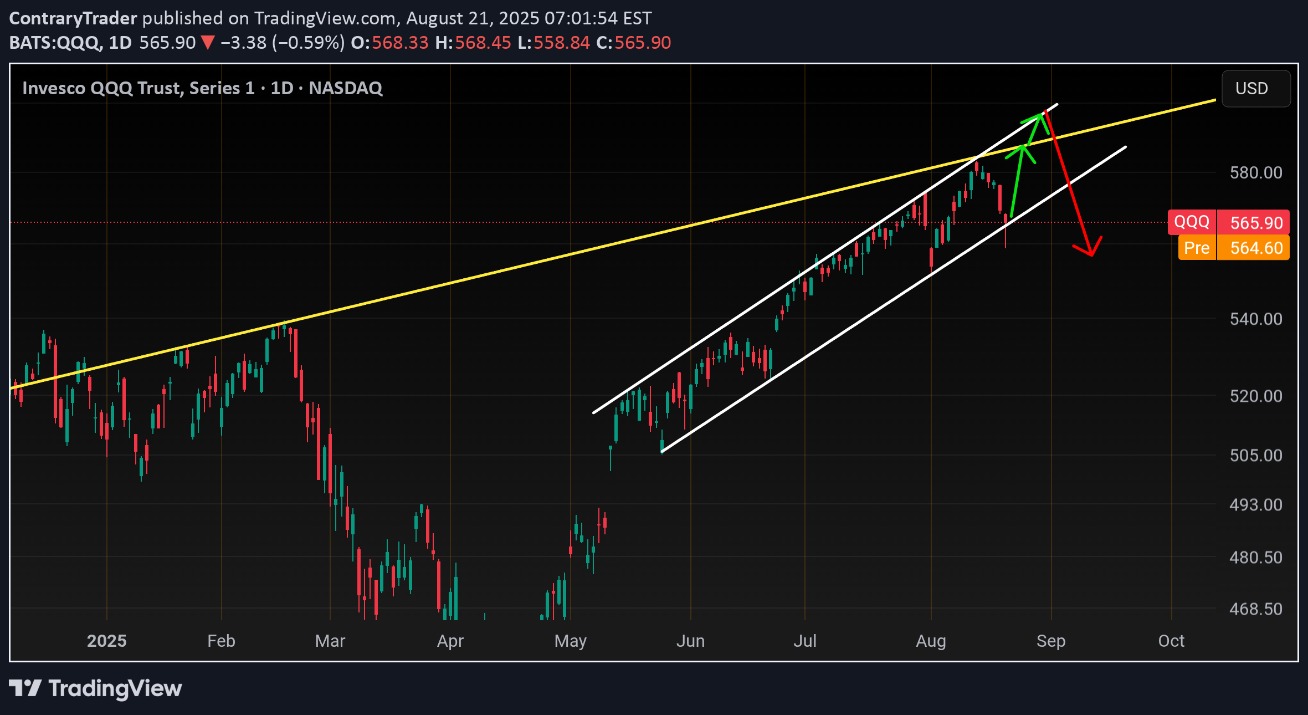The height and width of the screenshot is (715, 1308).
Task: Click the ContraryTrader author name
Action: (x=73, y=18)
